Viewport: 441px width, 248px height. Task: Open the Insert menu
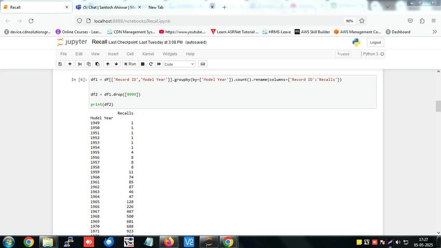pos(113,54)
